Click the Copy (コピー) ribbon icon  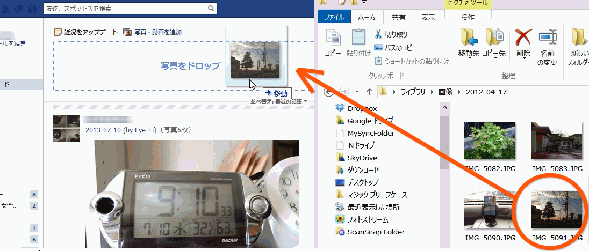click(x=333, y=39)
